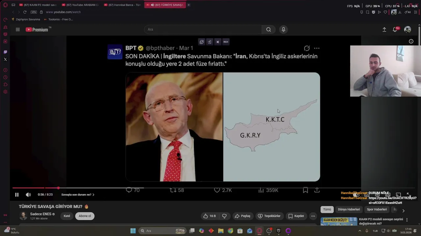The width and height of the screenshot is (421, 236).
Task: Select the Tümü filter chip
Action: tap(327, 209)
